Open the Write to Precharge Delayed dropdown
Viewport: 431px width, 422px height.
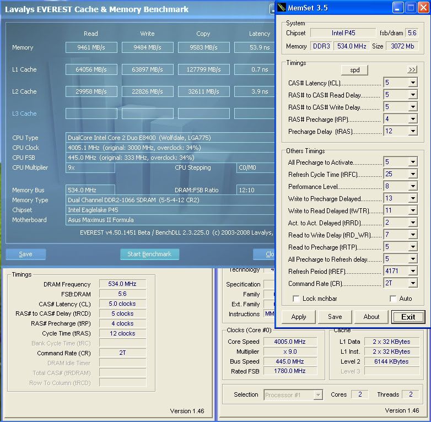413,198
